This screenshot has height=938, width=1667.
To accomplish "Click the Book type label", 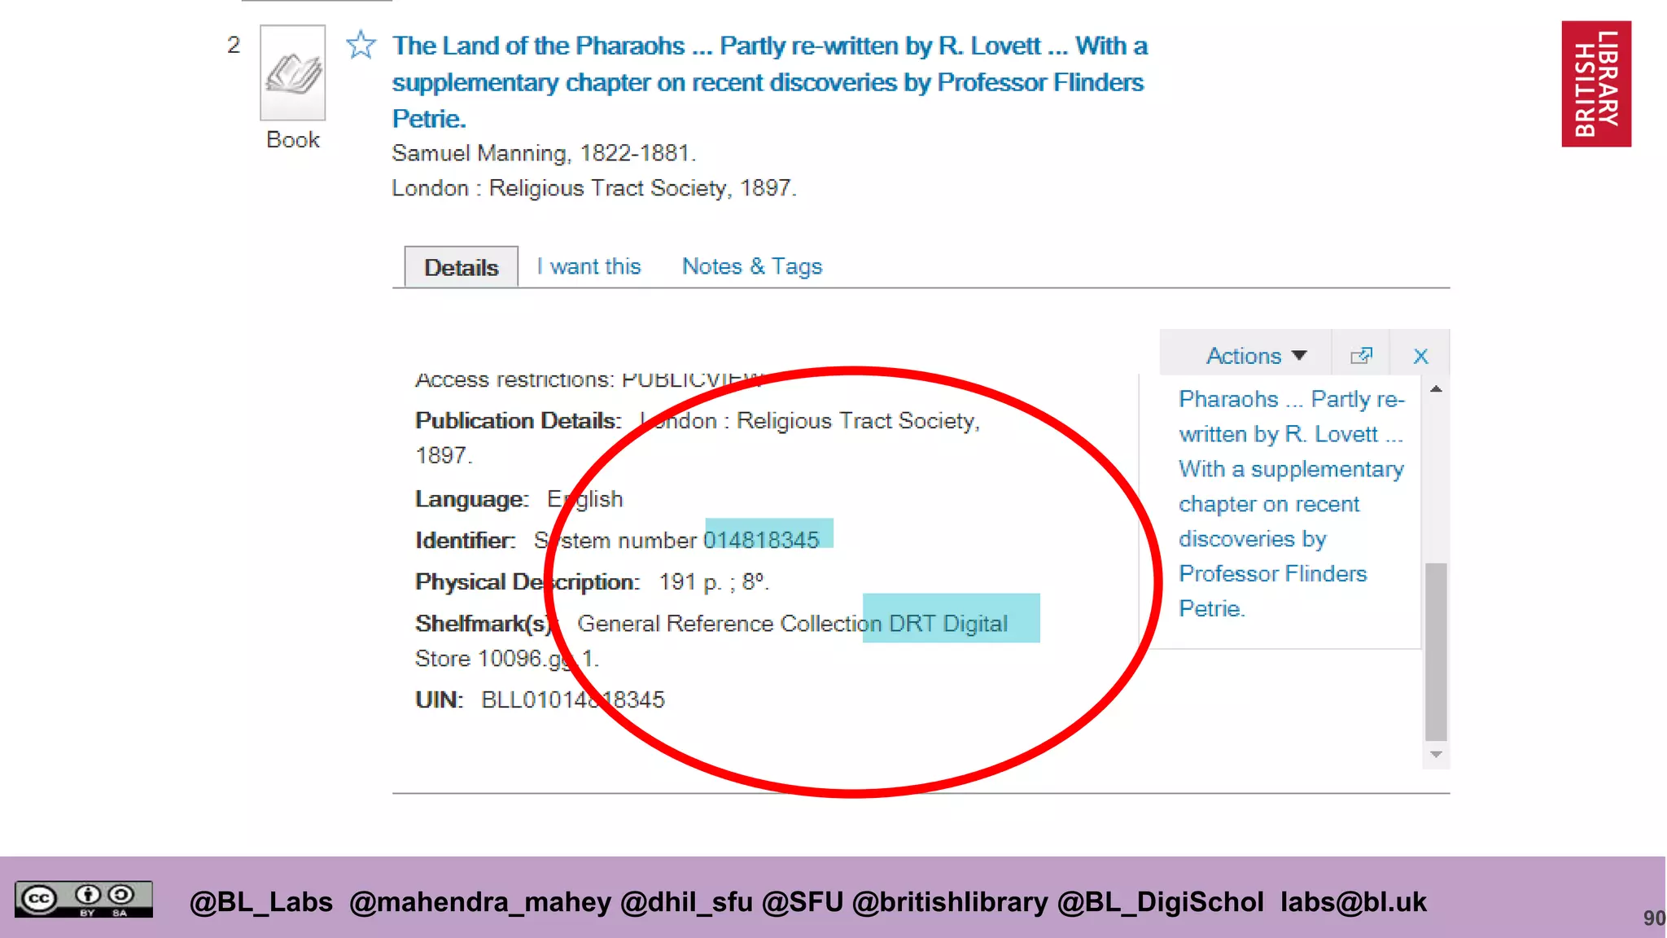I will [x=293, y=140].
